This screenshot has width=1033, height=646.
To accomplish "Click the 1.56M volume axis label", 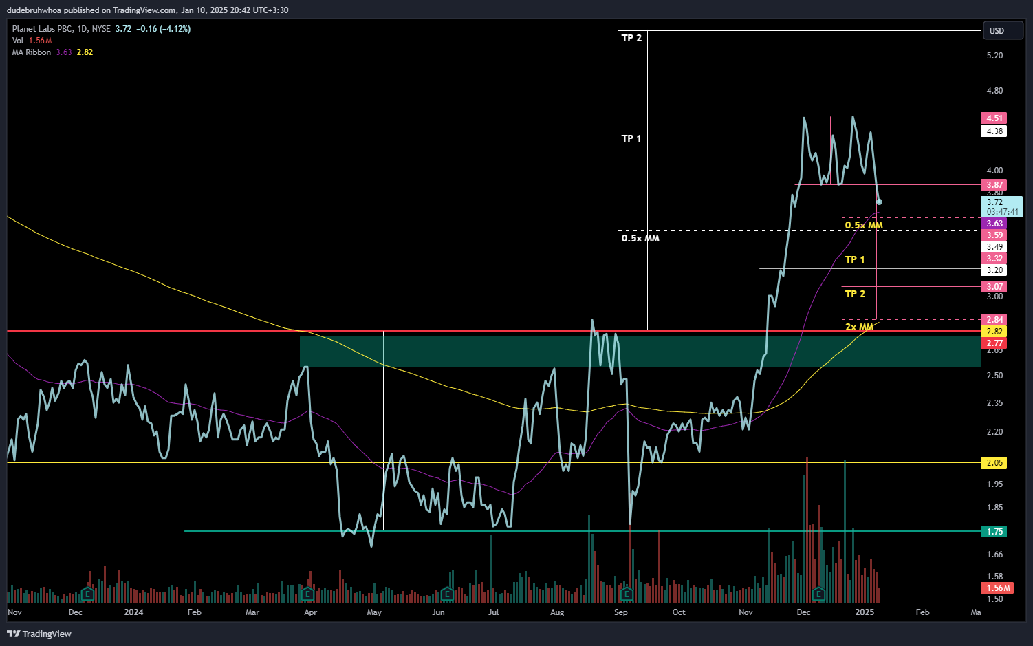I will point(998,588).
